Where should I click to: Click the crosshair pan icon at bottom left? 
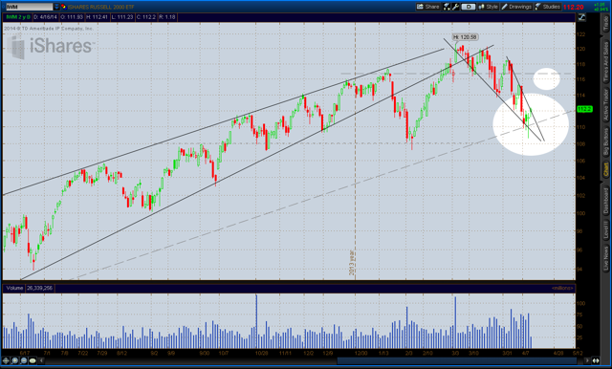pos(6,360)
